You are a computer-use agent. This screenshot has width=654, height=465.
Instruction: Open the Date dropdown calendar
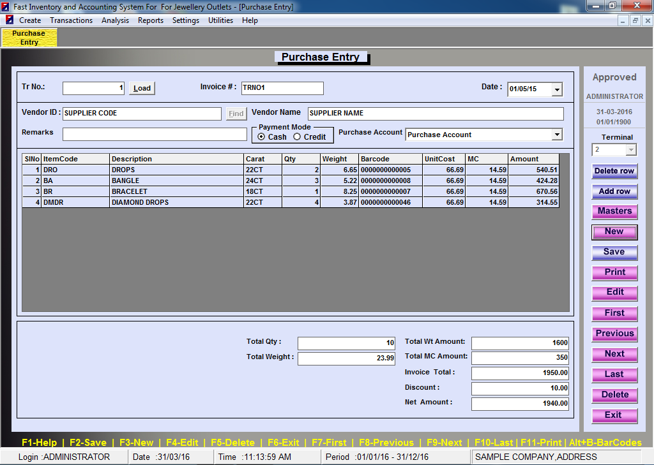click(557, 90)
